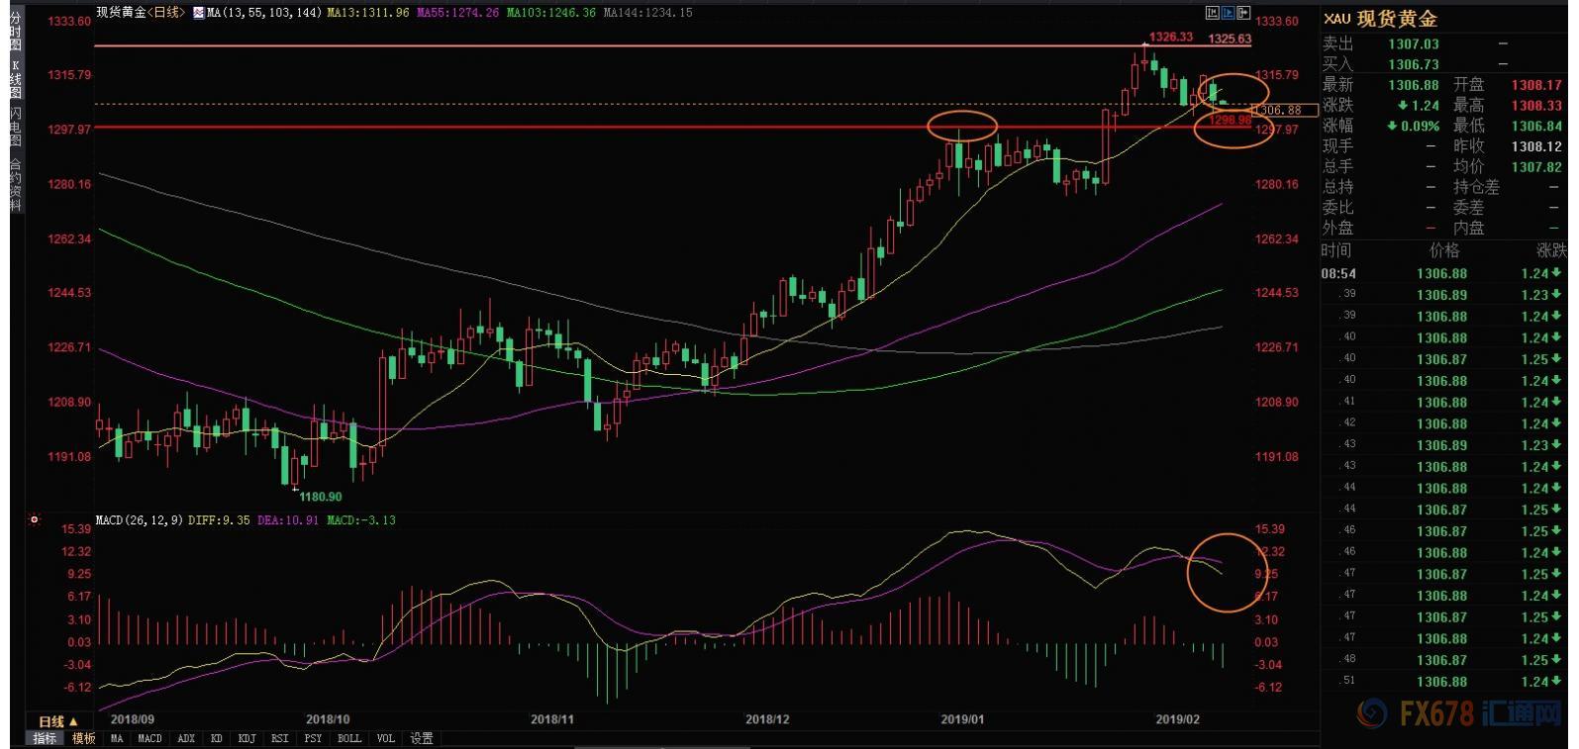This screenshot has width=1579, height=749.
Task: Click the MACD(26,12,9) label
Action: click(139, 519)
